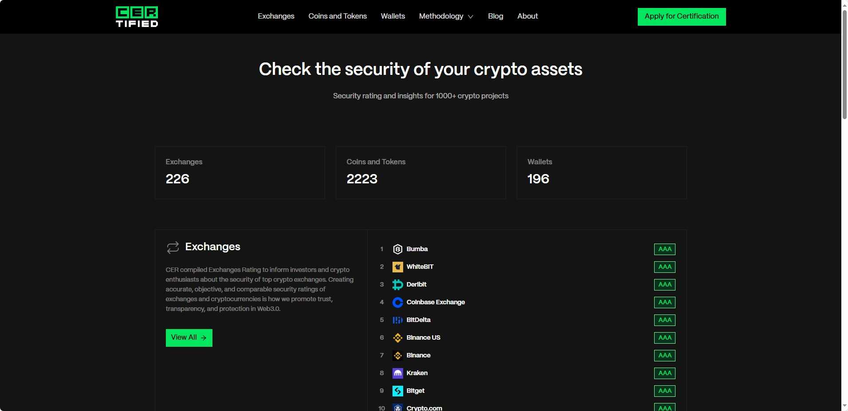The width and height of the screenshot is (848, 411).
Task: Click the Wallets count card
Action: (601, 173)
